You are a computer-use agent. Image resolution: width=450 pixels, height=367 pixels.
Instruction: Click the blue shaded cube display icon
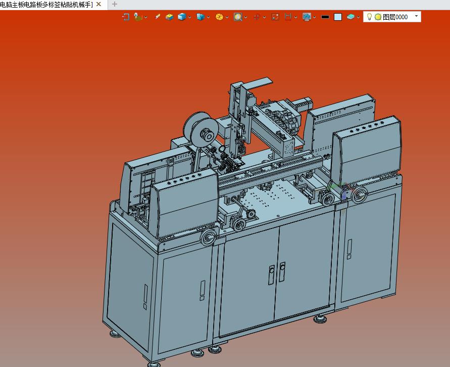[x=182, y=17]
